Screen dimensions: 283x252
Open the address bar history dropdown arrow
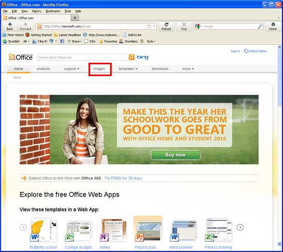[154, 27]
